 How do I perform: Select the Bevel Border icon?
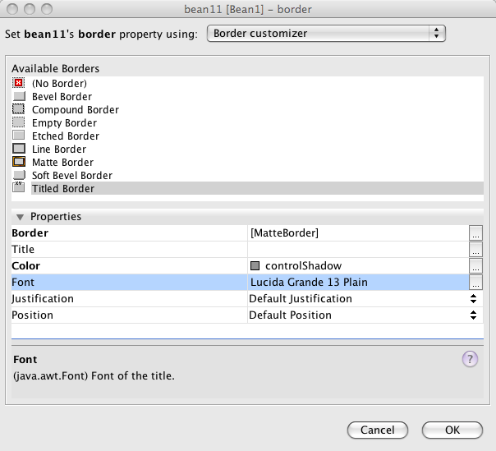pos(19,96)
